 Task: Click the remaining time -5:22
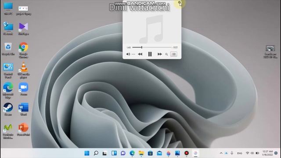175,47
